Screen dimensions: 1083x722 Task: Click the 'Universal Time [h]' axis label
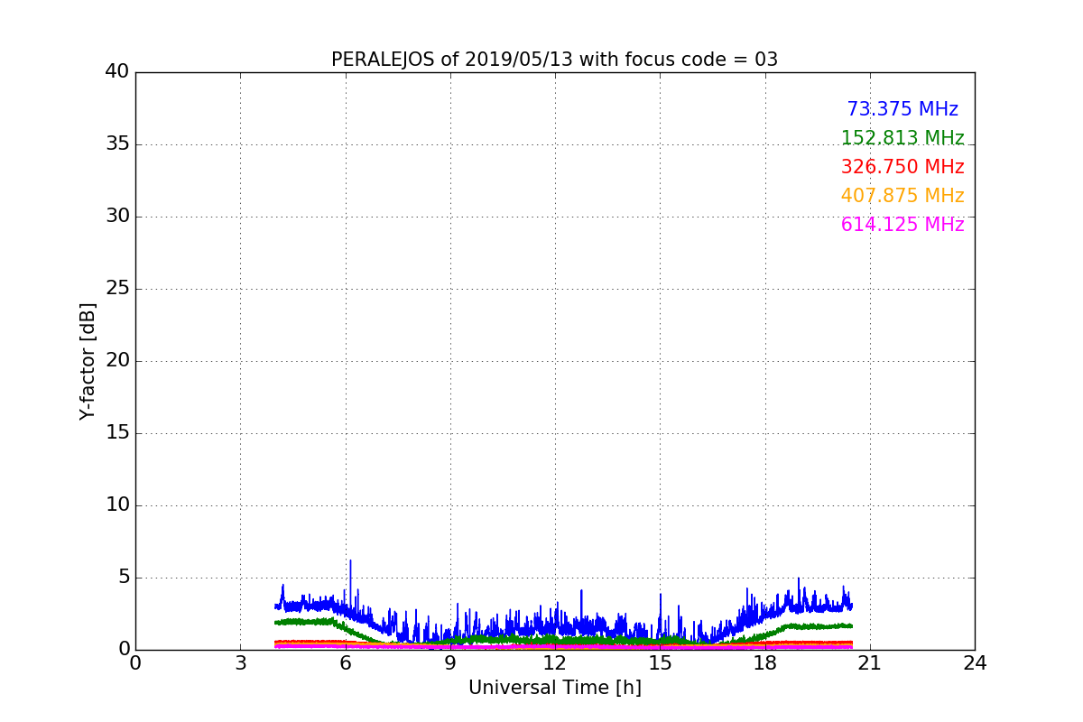coord(554,688)
